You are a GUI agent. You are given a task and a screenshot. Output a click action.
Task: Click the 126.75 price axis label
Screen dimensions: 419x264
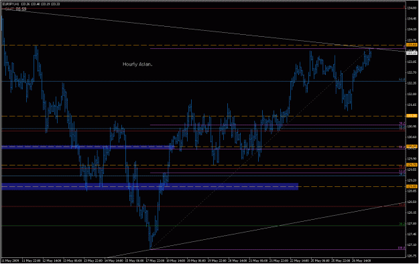412,256
